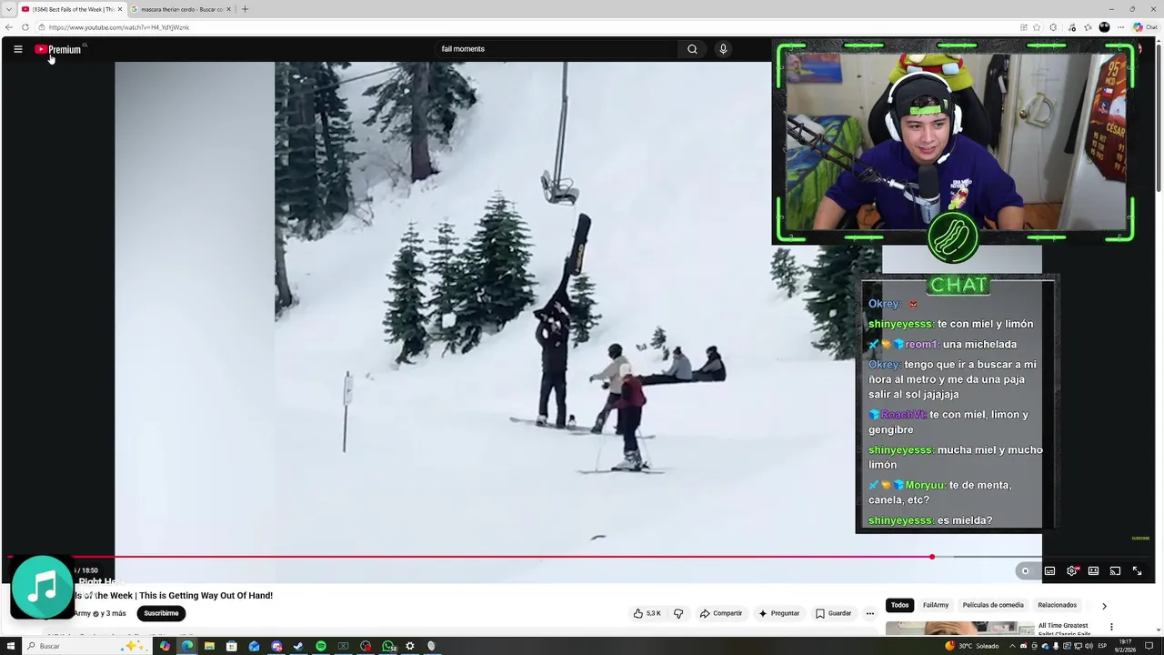Enter fullscreen video mode
This screenshot has height=655, width=1164.
tap(1137, 571)
